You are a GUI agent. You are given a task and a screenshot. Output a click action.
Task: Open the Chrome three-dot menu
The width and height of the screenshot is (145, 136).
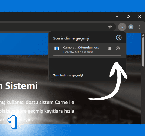click(140, 27)
